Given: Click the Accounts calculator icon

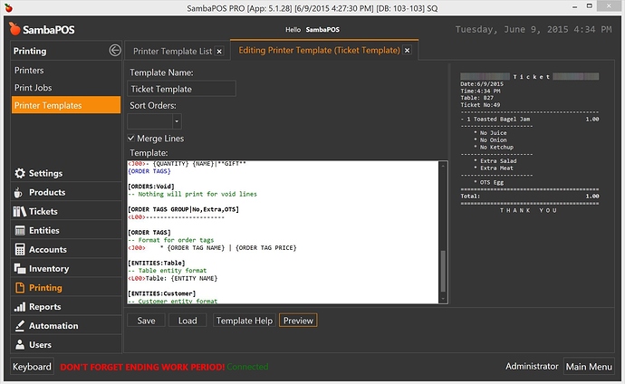Looking at the screenshot, I should tap(20, 249).
